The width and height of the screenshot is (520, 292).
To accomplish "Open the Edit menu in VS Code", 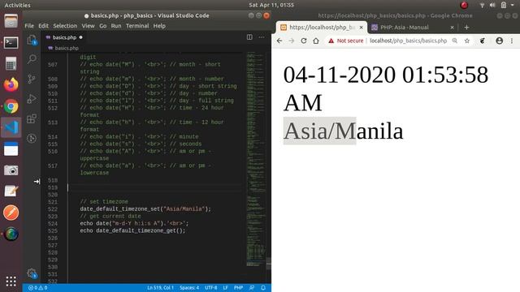I will click(x=43, y=26).
